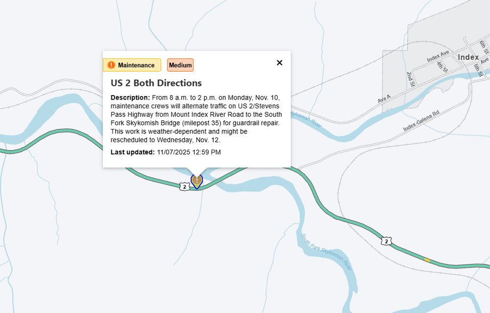Click the Medium severity badge
Screen dimensions: 490x313
coord(179,65)
